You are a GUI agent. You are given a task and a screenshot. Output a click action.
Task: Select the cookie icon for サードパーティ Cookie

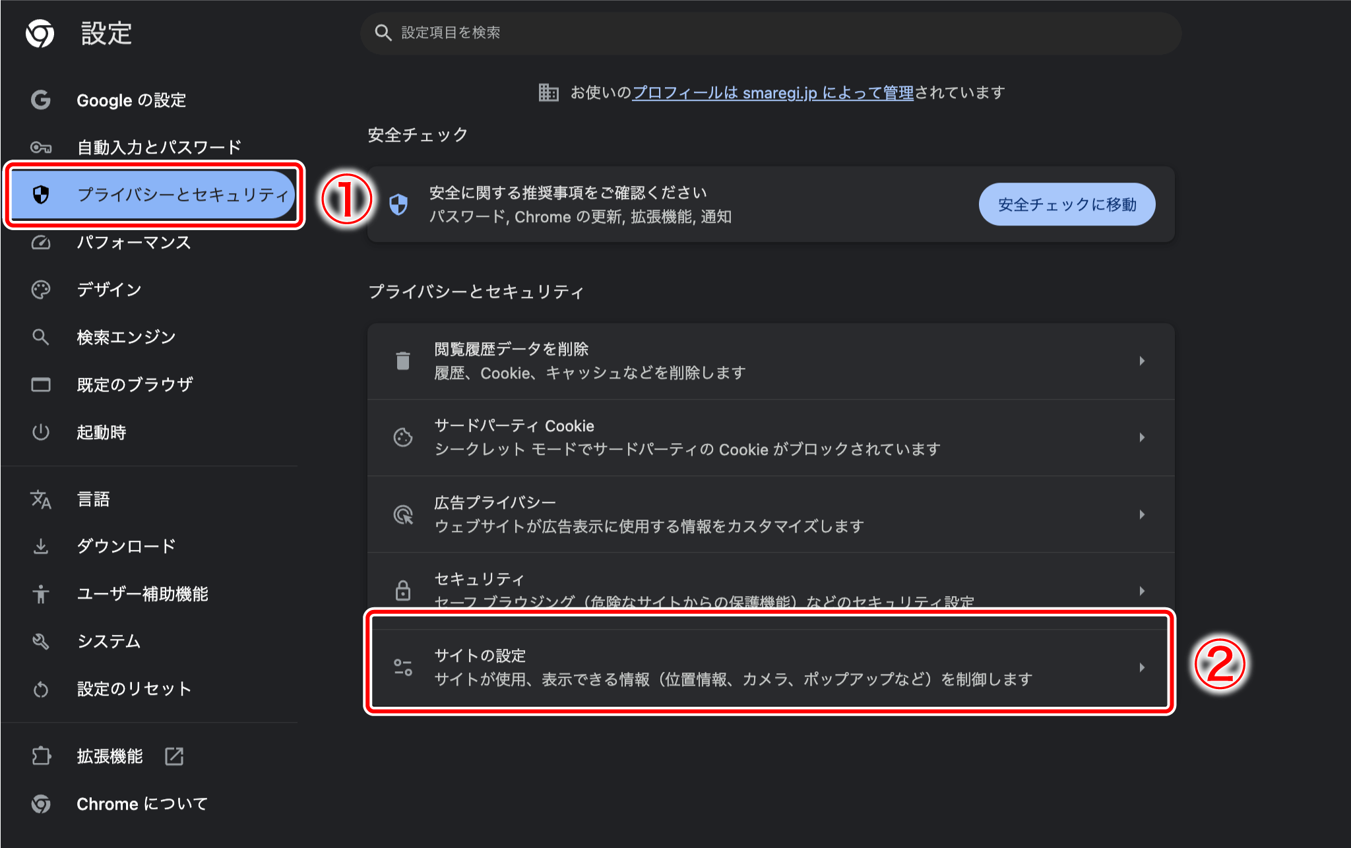tap(402, 437)
